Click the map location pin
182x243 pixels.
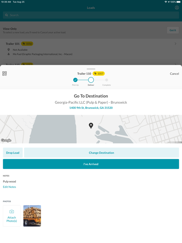(91, 126)
